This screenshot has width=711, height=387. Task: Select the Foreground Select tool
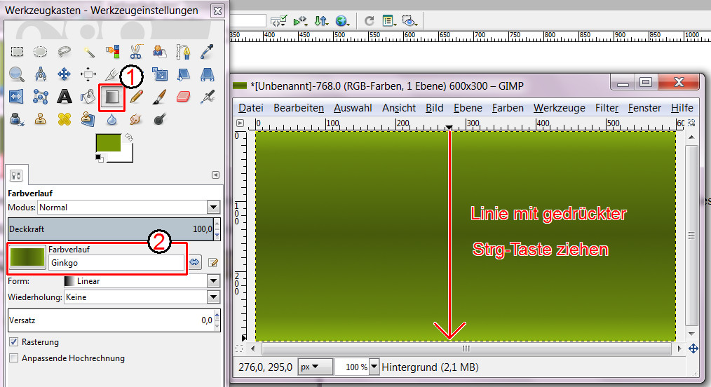(x=160, y=52)
